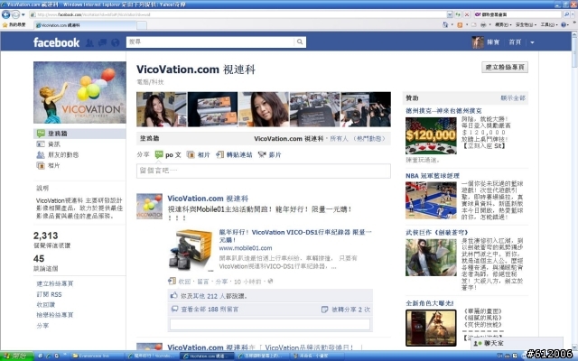Screen dimensions: 578x361
Task: Click the 2,313 likes count
Action: click(46, 236)
